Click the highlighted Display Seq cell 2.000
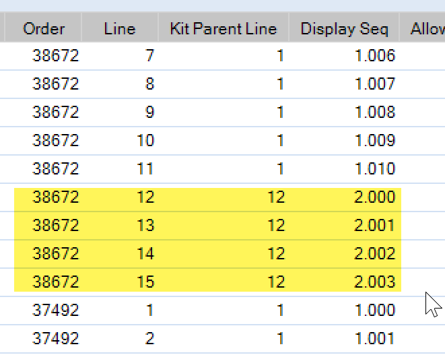 [x=375, y=197]
